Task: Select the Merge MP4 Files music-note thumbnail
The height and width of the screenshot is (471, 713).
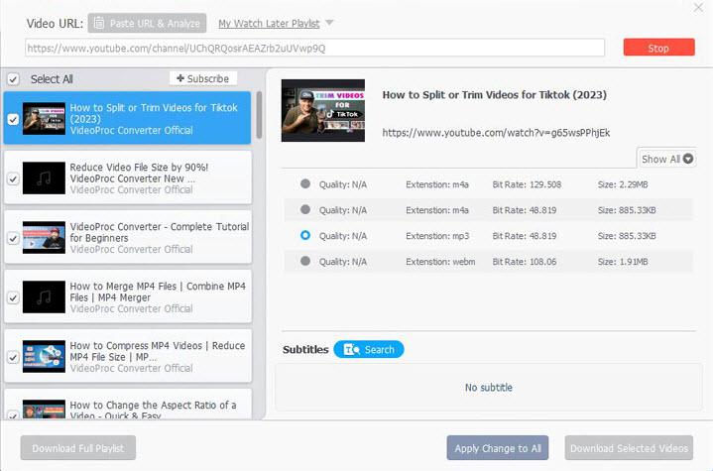Action: click(x=44, y=297)
